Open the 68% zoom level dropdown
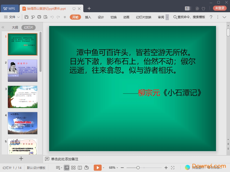Screen dimensions: 230x172 [x=112, y=167]
